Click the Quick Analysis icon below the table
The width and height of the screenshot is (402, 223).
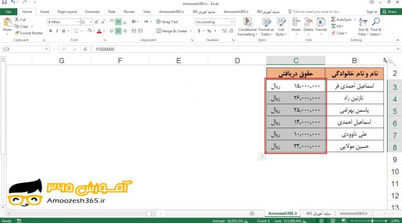pyautogui.click(x=262, y=157)
